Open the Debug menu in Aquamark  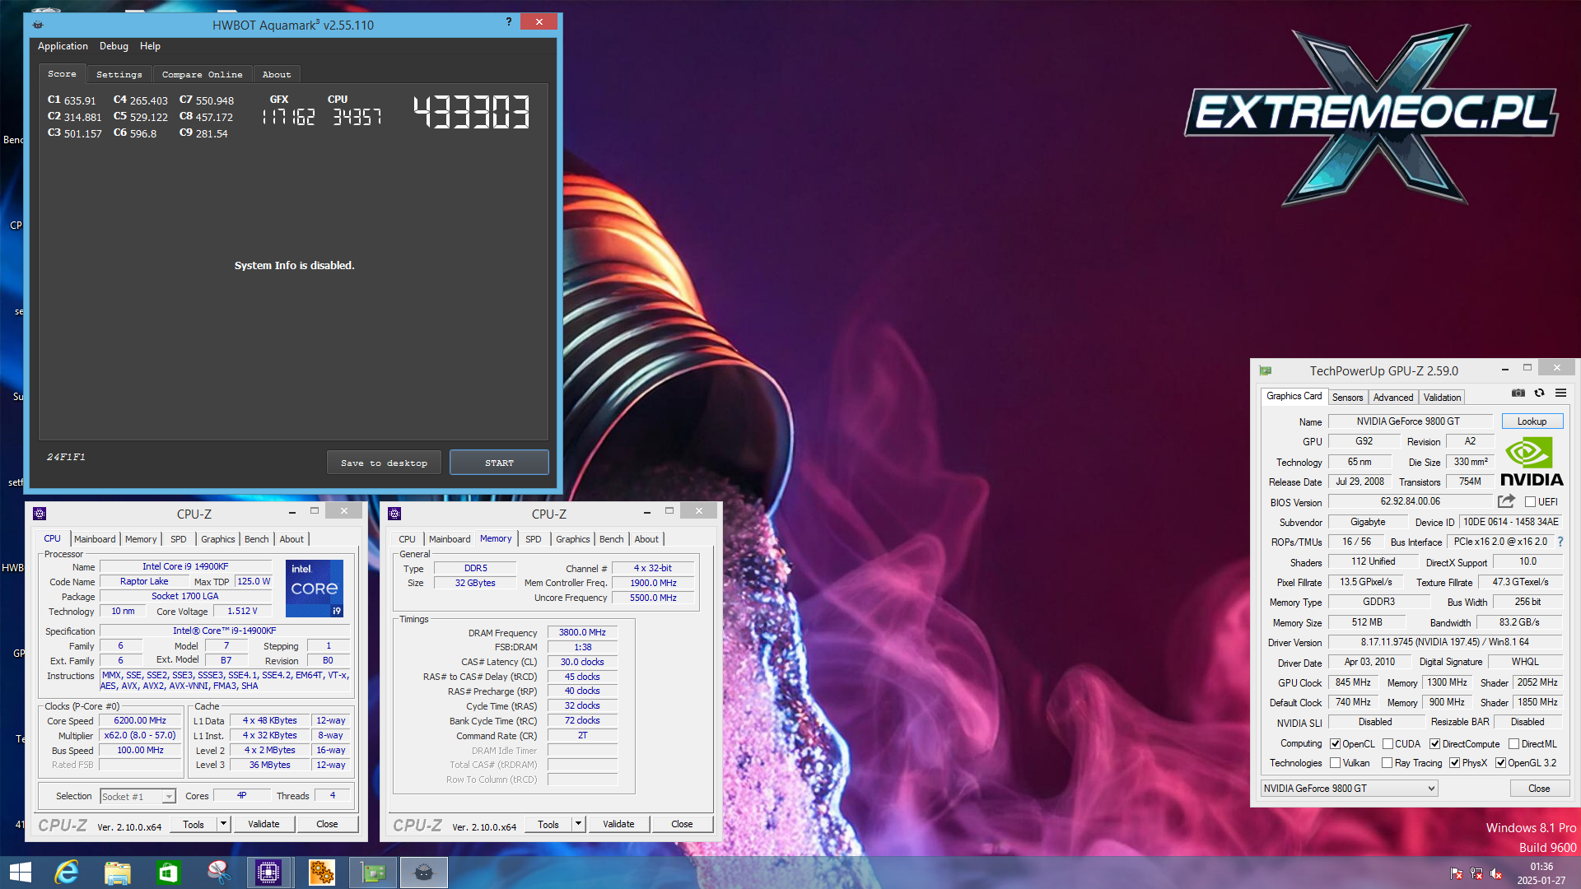114,46
